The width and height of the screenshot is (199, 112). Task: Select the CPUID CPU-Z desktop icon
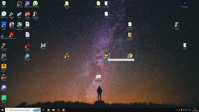[28, 4]
